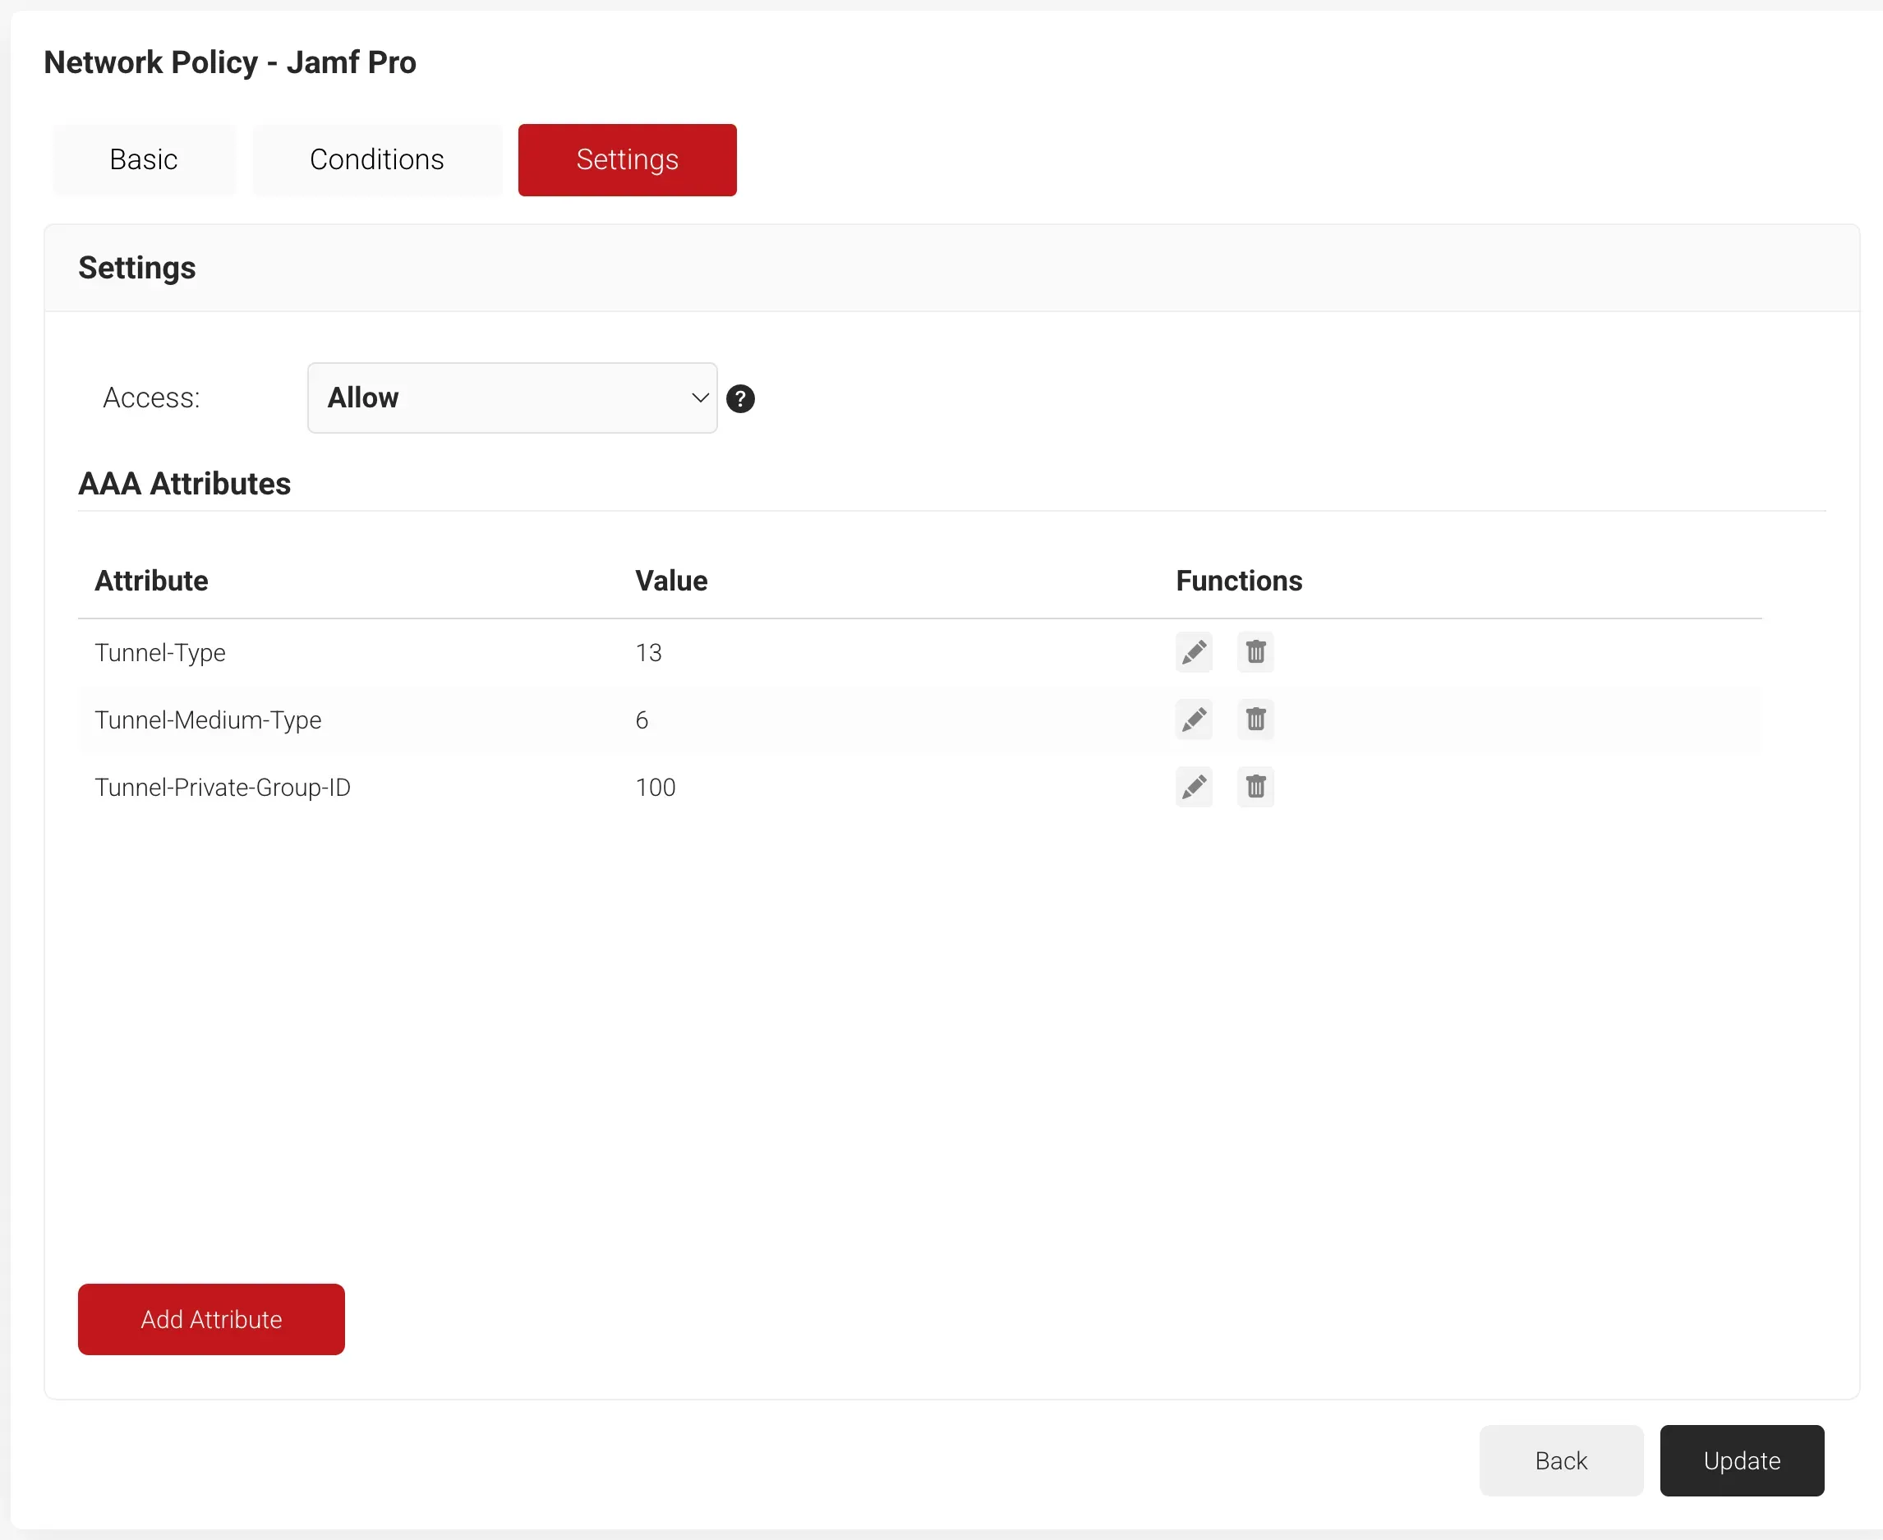Edit the Tunnel-Private-Group-ID attribute

point(1194,787)
